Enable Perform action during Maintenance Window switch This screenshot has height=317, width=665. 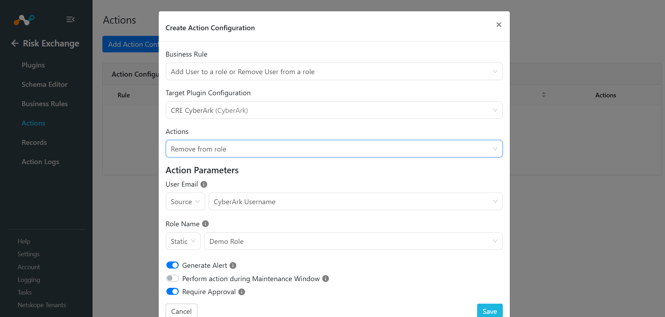(172, 278)
